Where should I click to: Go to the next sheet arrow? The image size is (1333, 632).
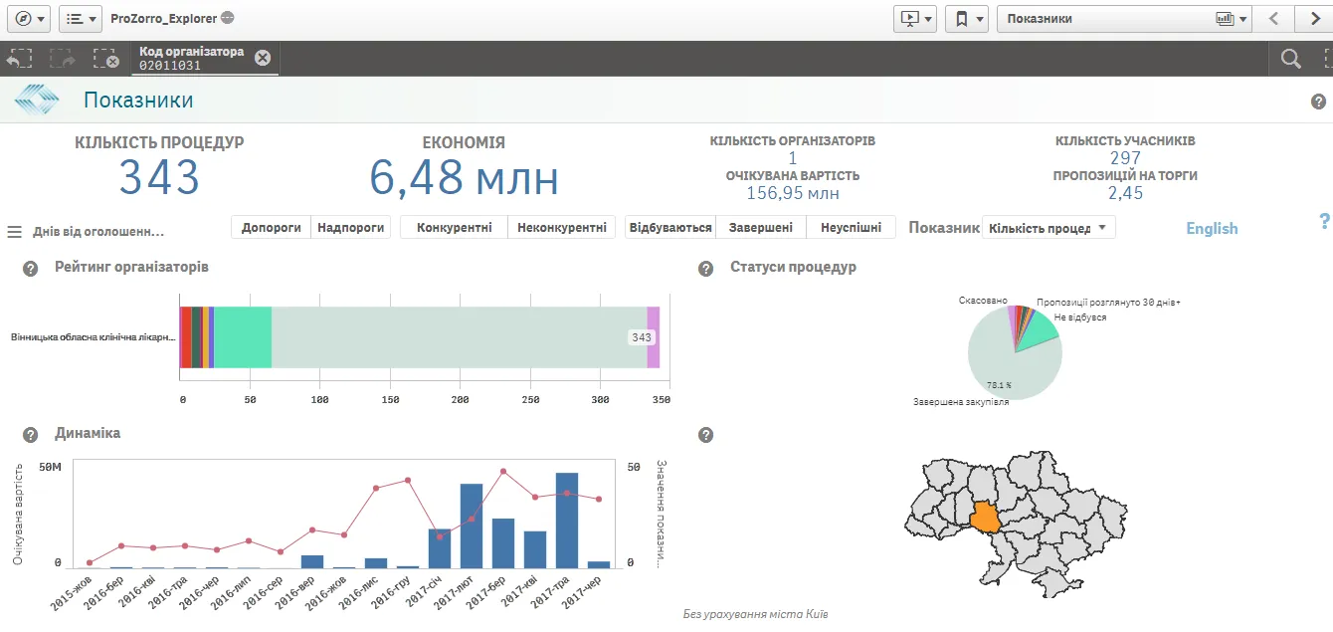[1308, 18]
